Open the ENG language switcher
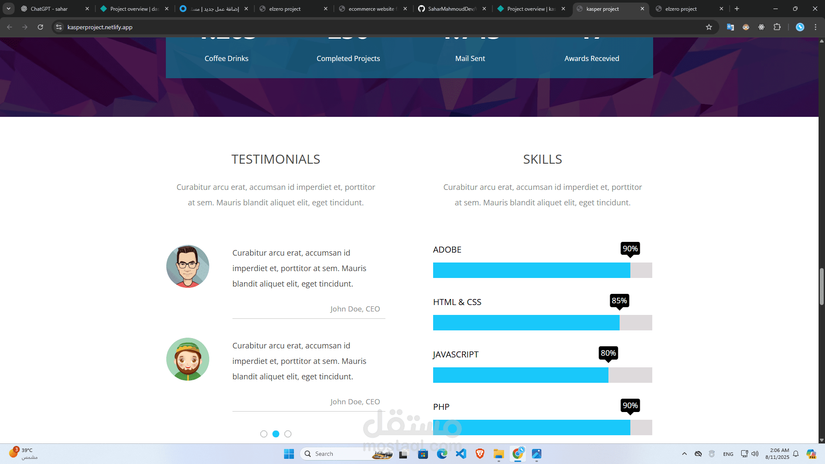825x464 pixels. coord(728,454)
